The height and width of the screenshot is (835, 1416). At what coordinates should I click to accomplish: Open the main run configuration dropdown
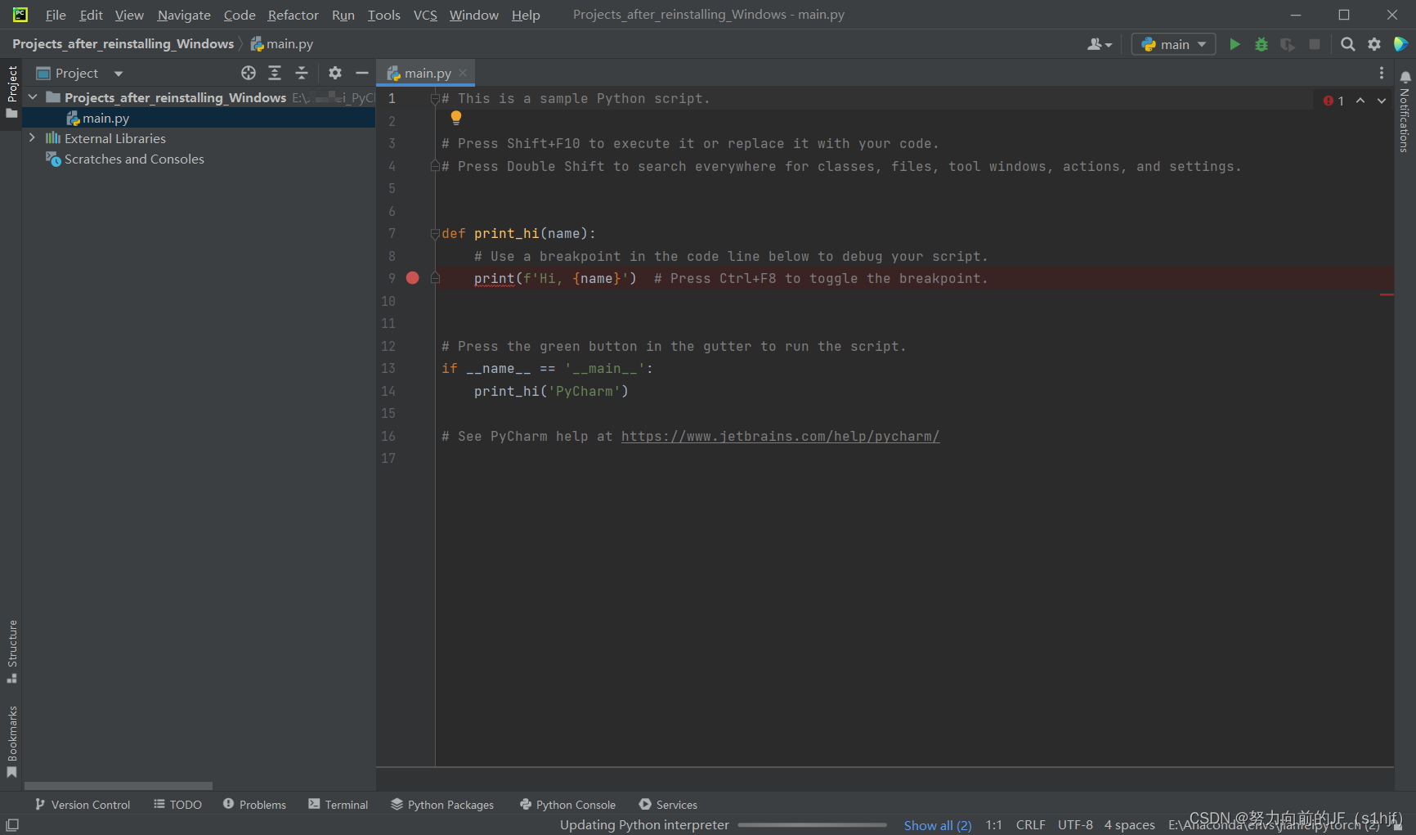coord(1173,44)
